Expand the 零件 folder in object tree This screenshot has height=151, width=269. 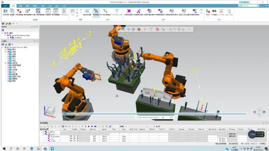[x=6, y=50]
